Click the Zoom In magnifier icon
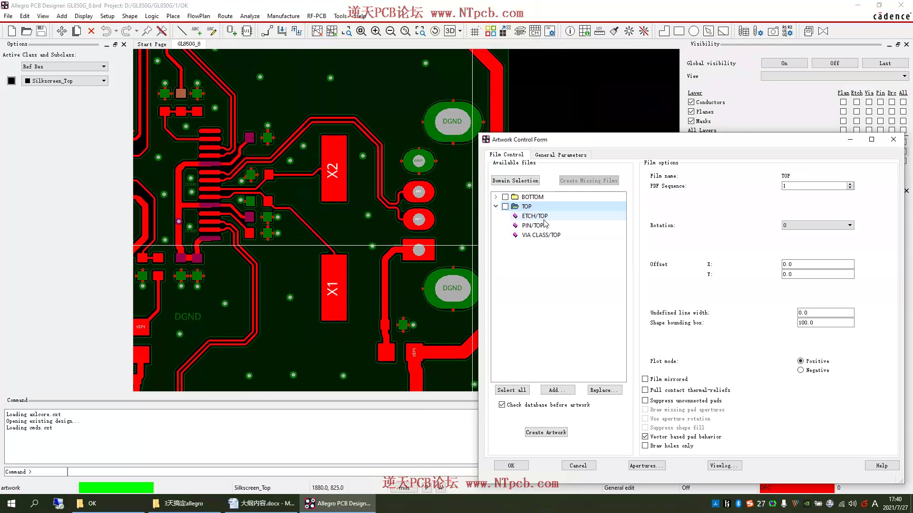 [376, 31]
